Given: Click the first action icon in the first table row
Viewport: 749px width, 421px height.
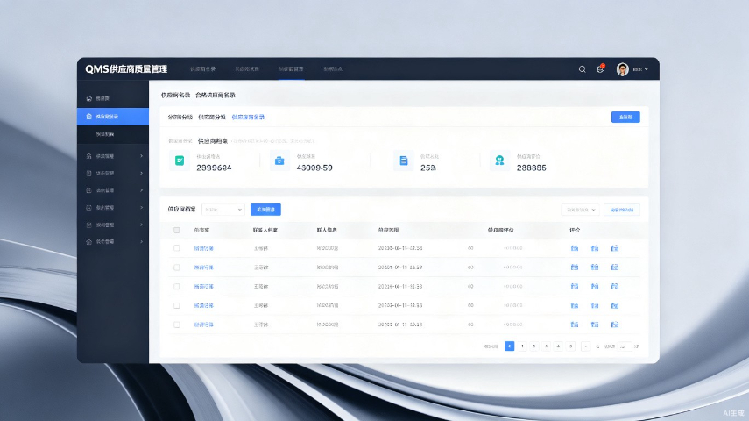Looking at the screenshot, I should click(575, 248).
